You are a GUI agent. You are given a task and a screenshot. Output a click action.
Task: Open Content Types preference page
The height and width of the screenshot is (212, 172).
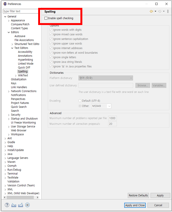coord(19,28)
